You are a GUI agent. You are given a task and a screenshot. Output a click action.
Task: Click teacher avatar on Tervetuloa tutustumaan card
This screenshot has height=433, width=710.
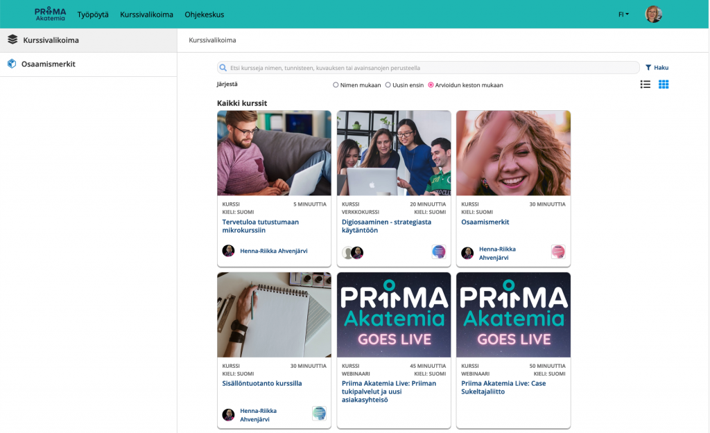[228, 251]
